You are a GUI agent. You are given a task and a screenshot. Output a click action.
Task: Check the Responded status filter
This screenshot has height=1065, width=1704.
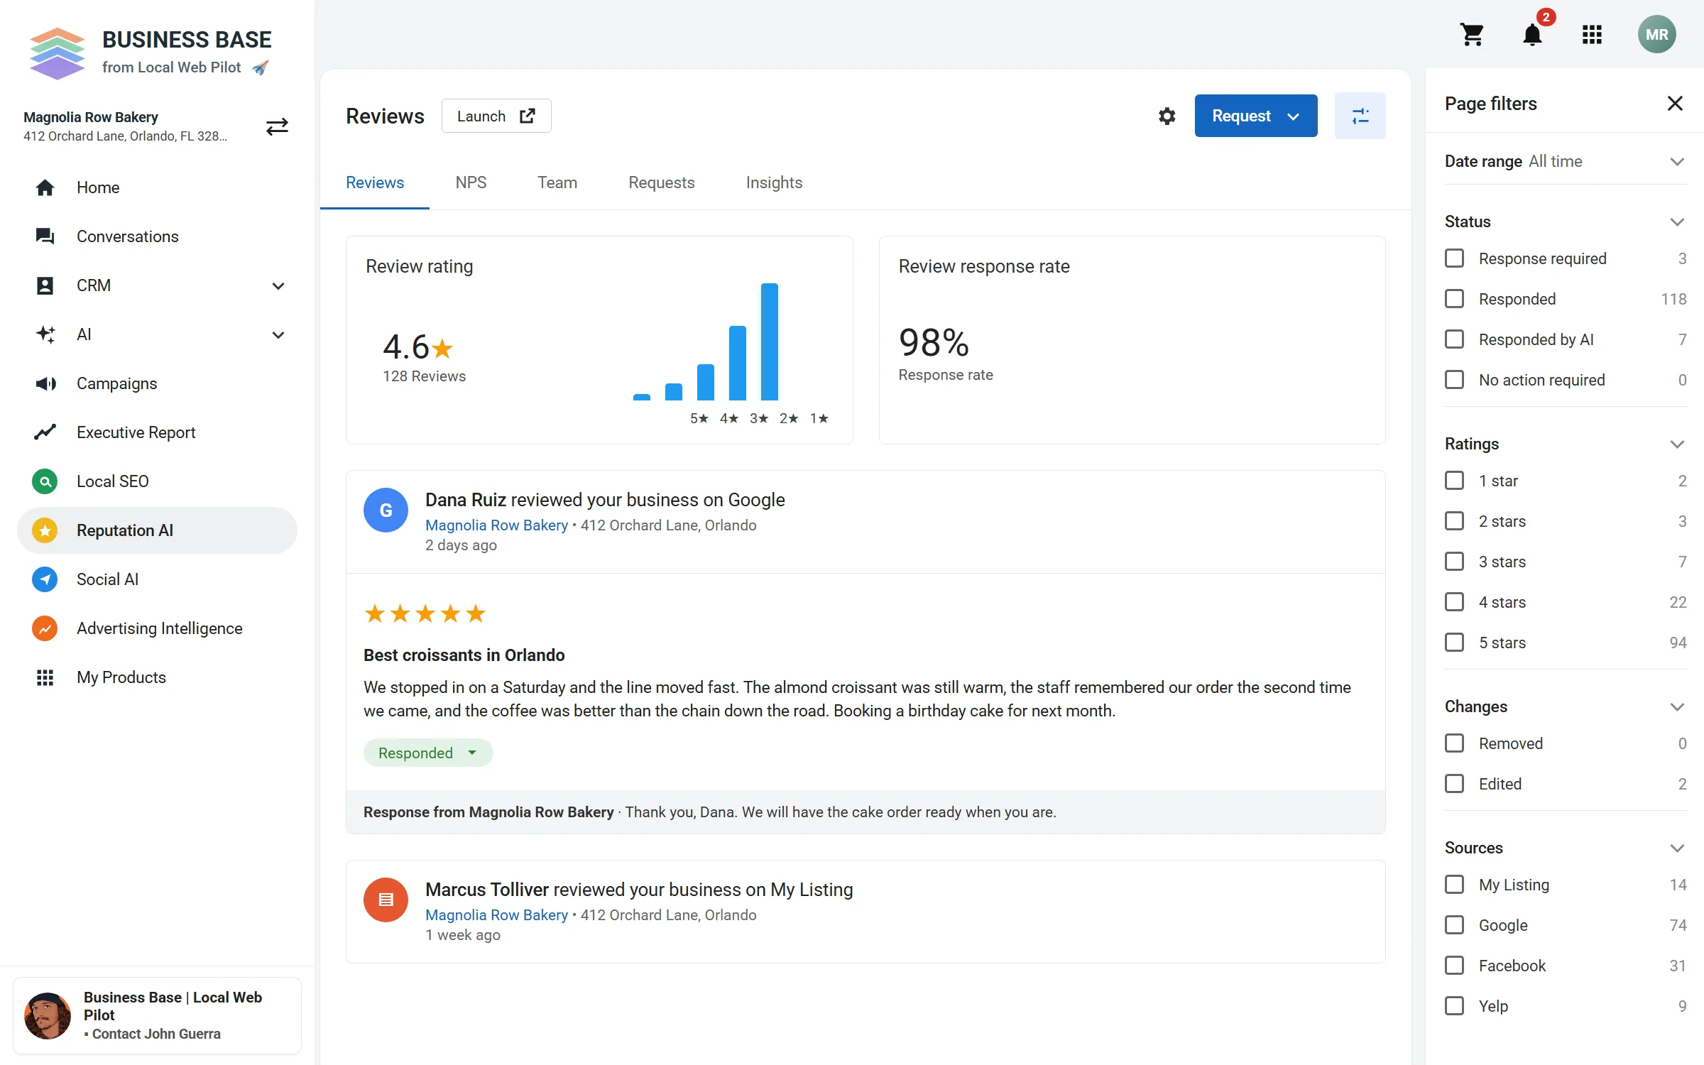(1454, 299)
